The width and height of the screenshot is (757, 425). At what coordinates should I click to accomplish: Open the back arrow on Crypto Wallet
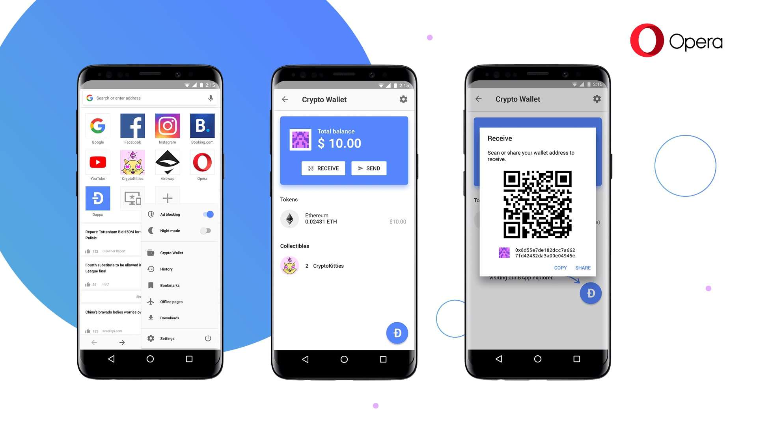click(287, 99)
